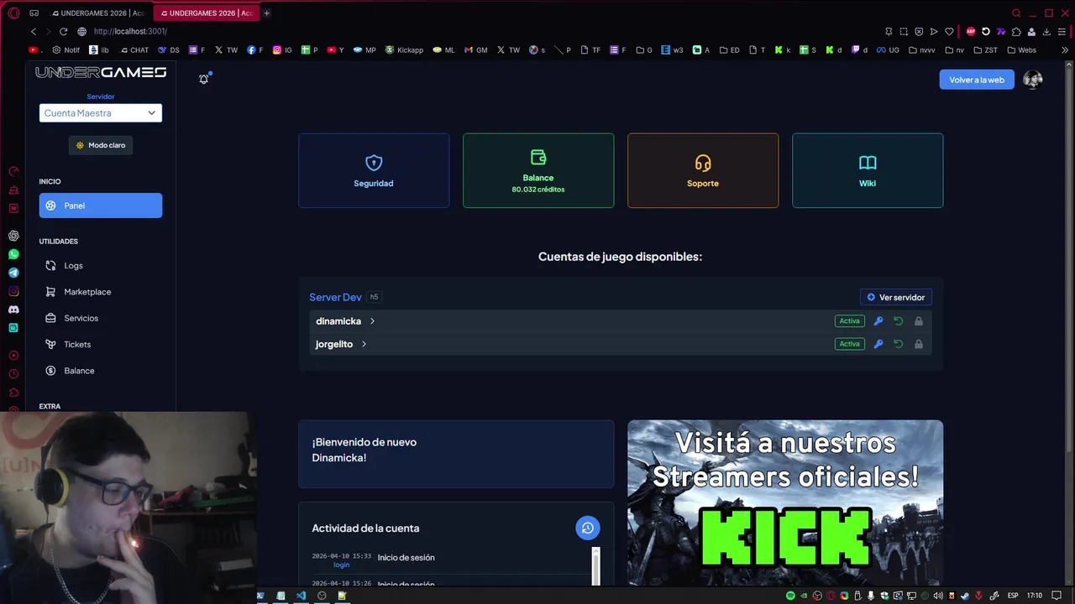Open Tickets in the sidebar

coord(101,345)
